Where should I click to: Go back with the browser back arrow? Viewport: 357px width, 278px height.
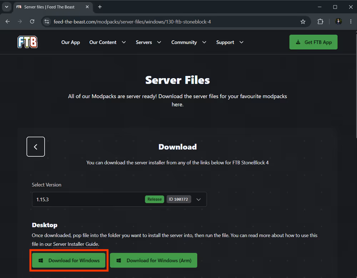tap(7, 22)
